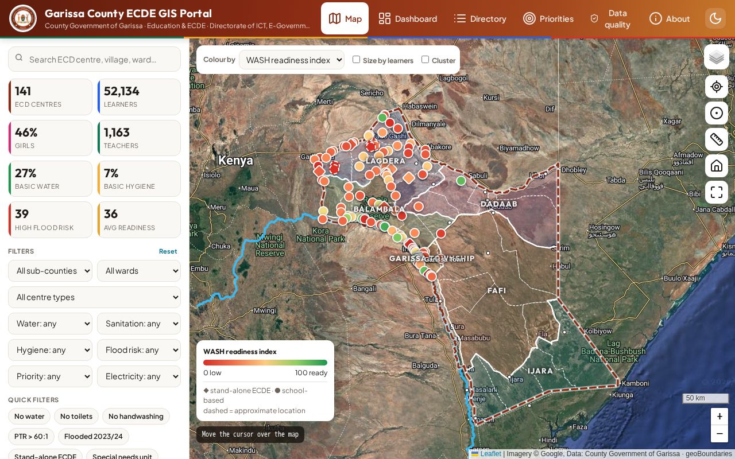Click the 27% Basic Water stat card
This screenshot has width=735, height=459.
tap(50, 178)
